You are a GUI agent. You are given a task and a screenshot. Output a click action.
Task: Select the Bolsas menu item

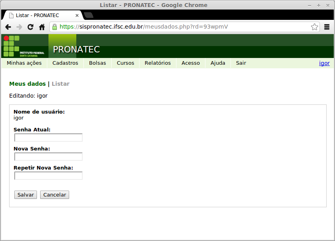[97, 63]
